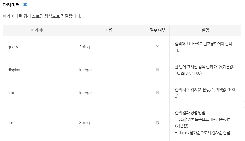Click the start parameter name

tap(12, 93)
